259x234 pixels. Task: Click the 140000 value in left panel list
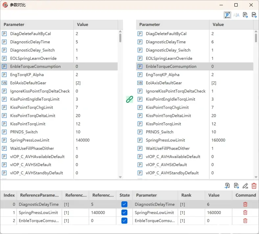[82, 140]
